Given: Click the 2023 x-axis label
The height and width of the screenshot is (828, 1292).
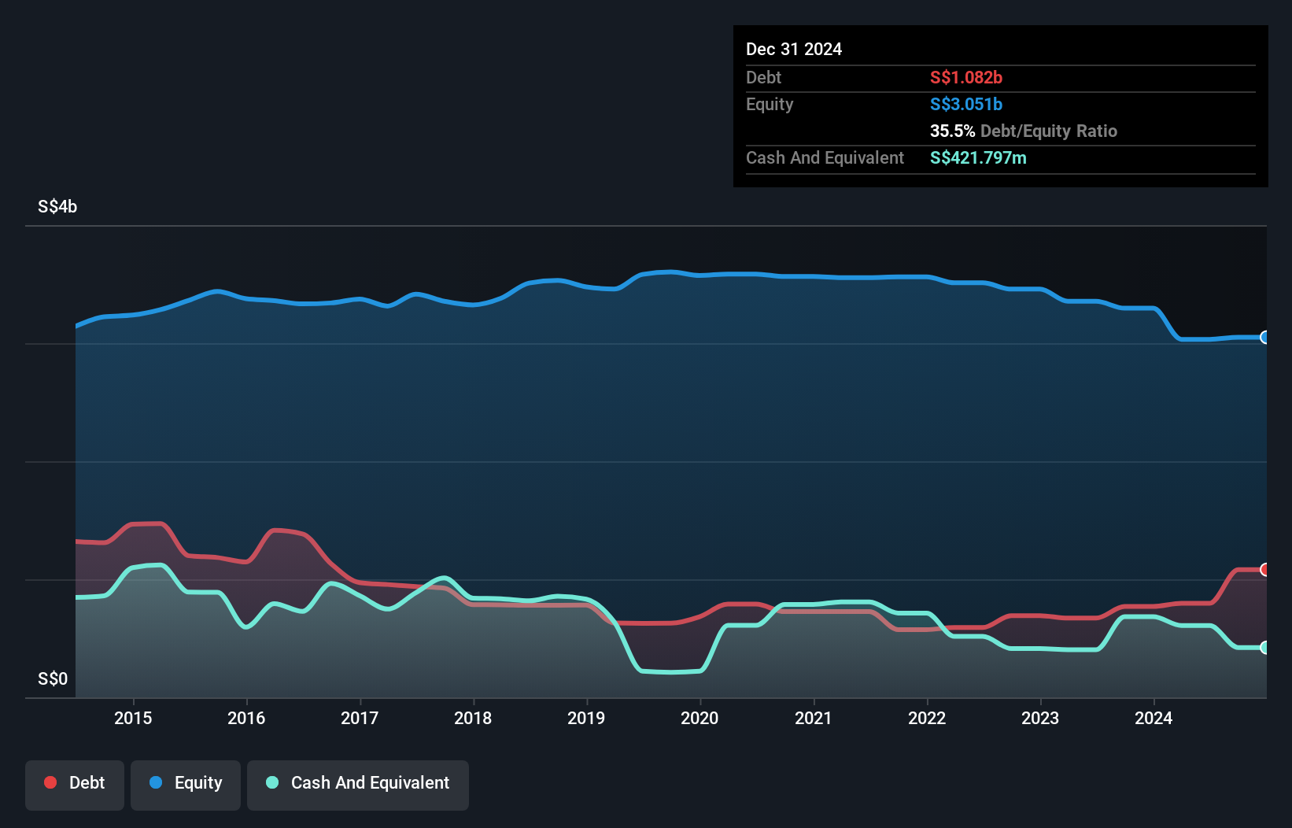Looking at the screenshot, I should tap(1040, 718).
